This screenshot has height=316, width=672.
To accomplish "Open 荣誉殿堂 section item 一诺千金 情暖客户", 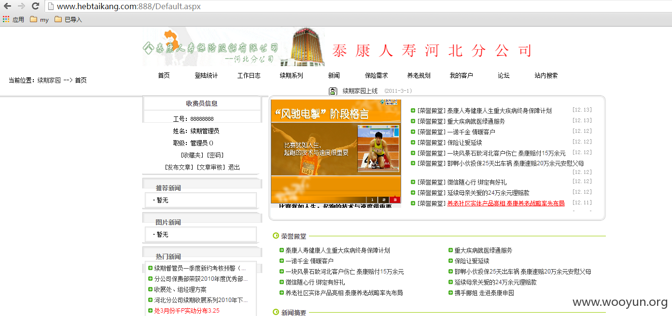I will tap(309, 261).
